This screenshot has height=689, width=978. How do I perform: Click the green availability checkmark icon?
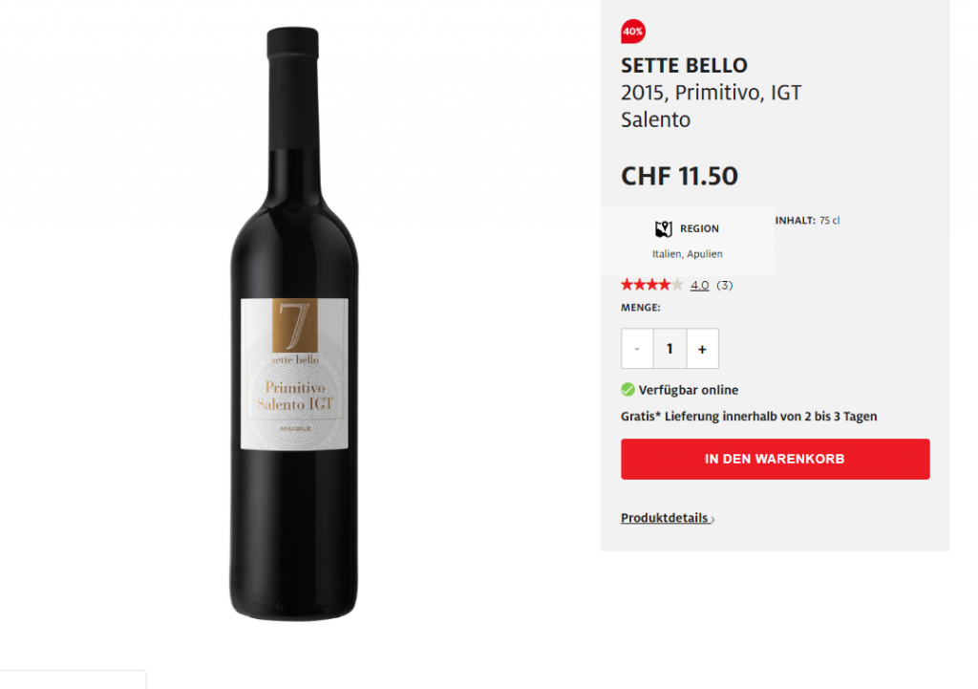(627, 390)
